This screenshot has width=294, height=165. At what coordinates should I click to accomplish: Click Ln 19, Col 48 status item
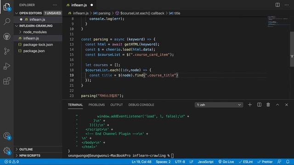click(x=141, y=162)
